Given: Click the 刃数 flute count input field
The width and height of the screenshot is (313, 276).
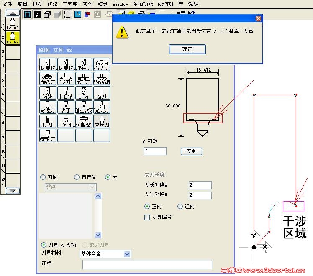Looking at the screenshot, I should click(155, 151).
